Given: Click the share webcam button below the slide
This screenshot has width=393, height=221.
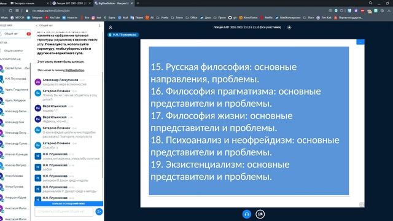Looking at the screenshot, I should pos(260,214).
